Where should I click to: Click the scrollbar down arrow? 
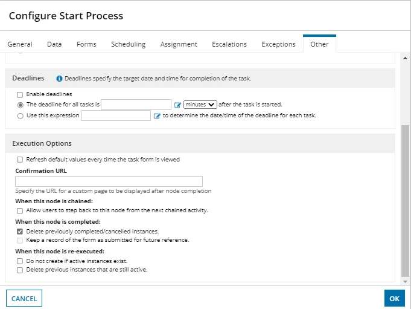(405, 281)
